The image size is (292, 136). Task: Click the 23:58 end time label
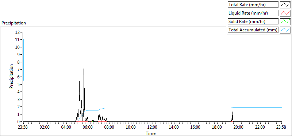[x=281, y=128]
